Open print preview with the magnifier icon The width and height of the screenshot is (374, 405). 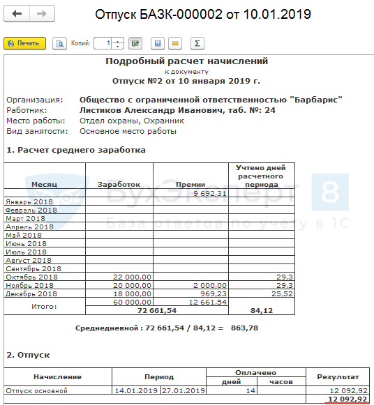coord(60,43)
